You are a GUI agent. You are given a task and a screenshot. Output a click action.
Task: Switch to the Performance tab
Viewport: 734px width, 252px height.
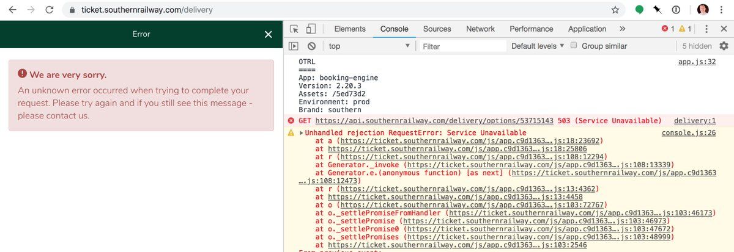(531, 29)
